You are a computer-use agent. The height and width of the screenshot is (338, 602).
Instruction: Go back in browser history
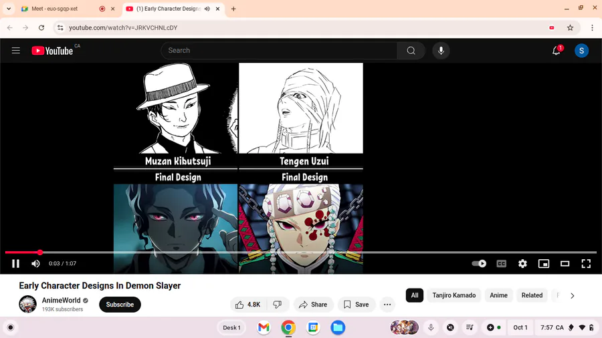10,27
